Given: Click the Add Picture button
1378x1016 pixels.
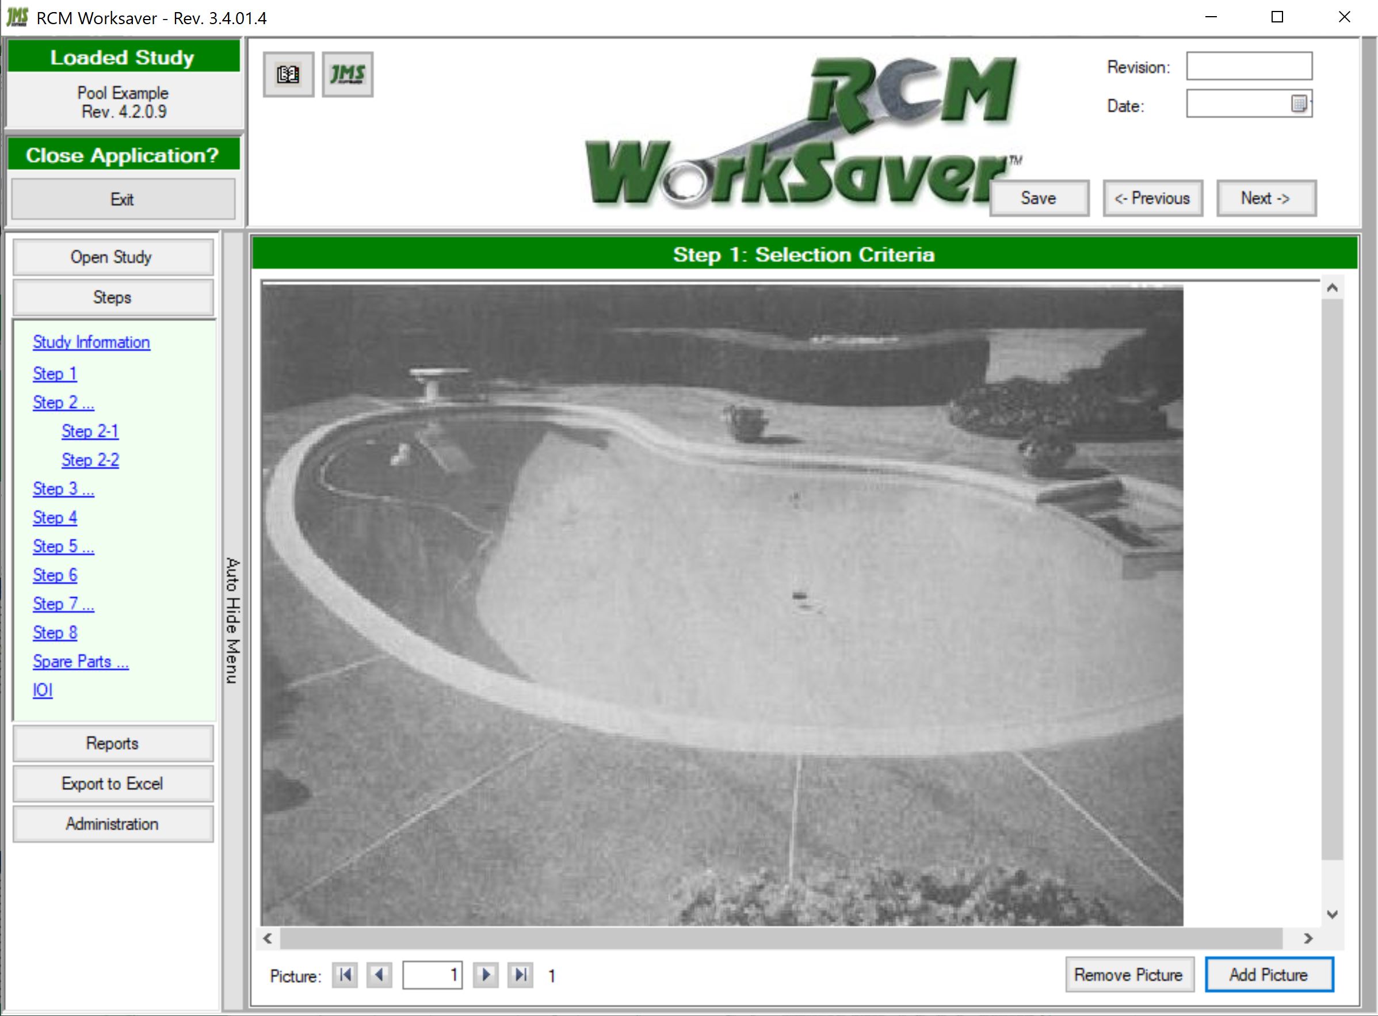Looking at the screenshot, I should click(x=1269, y=974).
